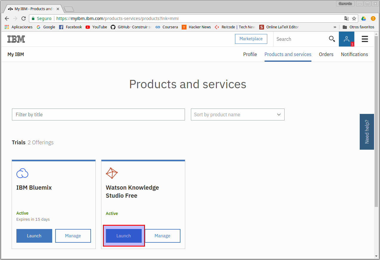
Task: Open the Facebook bookmark
Action: 70,27
